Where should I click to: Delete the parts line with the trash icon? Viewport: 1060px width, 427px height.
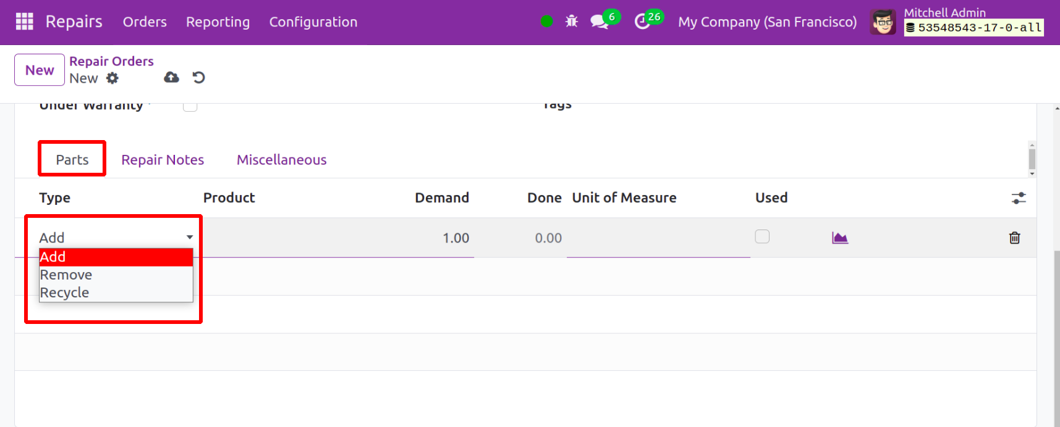click(1014, 238)
